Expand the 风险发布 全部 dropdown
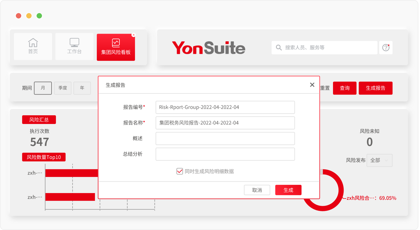 [379, 160]
